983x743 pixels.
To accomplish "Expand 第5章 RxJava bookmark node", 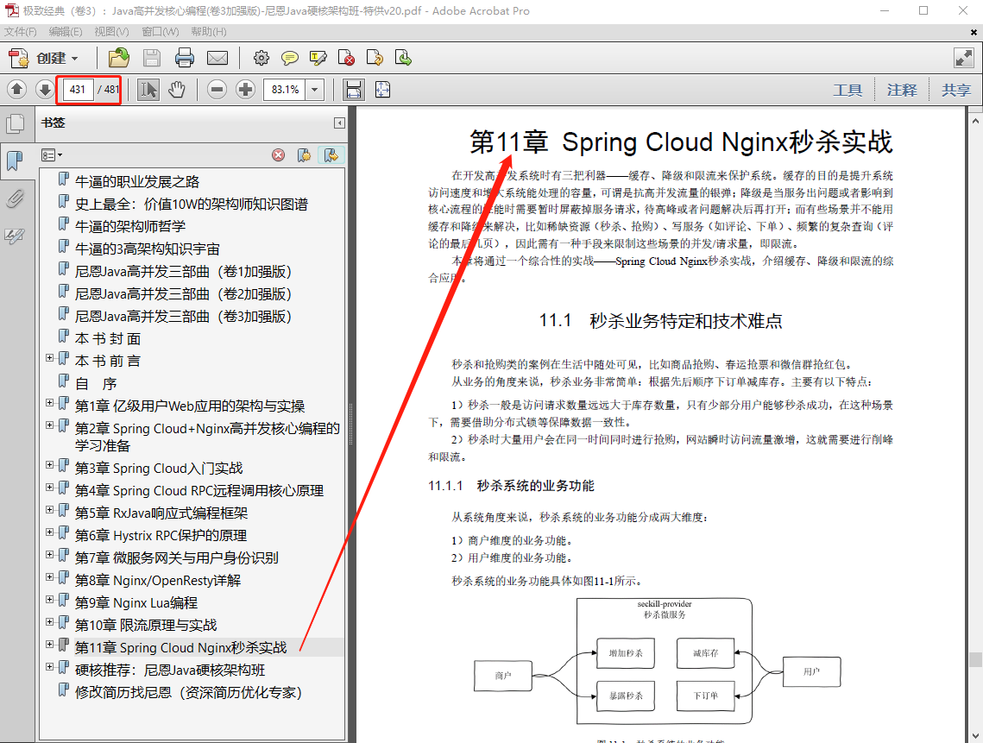I will pyautogui.click(x=49, y=510).
